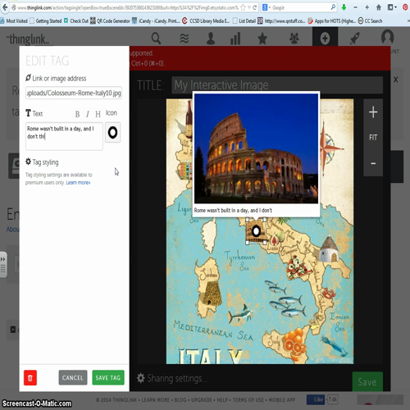Open the stream waves icon in header
The width and height of the screenshot is (410, 410).
[184, 39]
